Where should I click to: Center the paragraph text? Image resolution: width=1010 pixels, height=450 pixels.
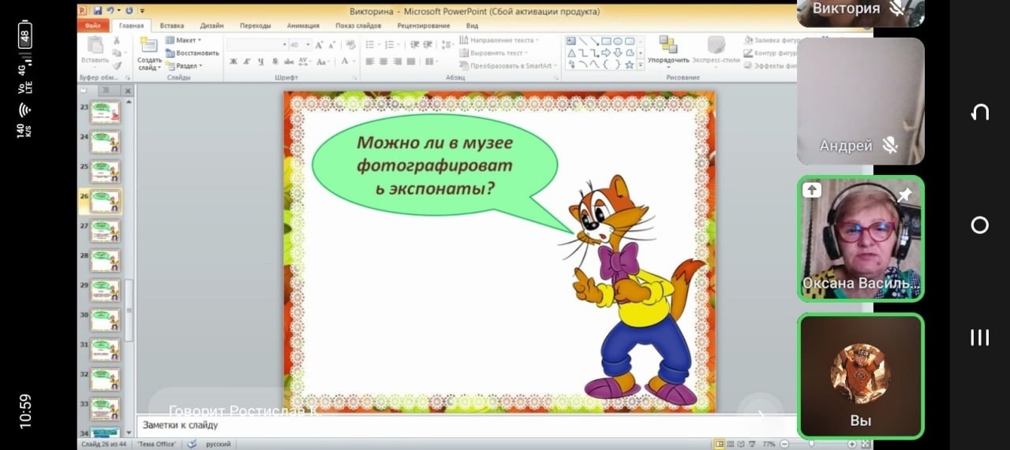pyautogui.click(x=383, y=61)
